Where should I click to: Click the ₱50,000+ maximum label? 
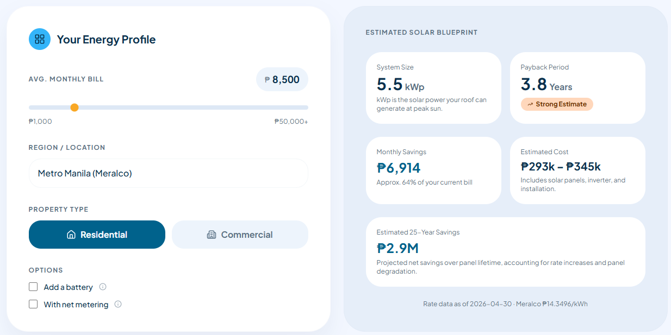pyautogui.click(x=291, y=122)
